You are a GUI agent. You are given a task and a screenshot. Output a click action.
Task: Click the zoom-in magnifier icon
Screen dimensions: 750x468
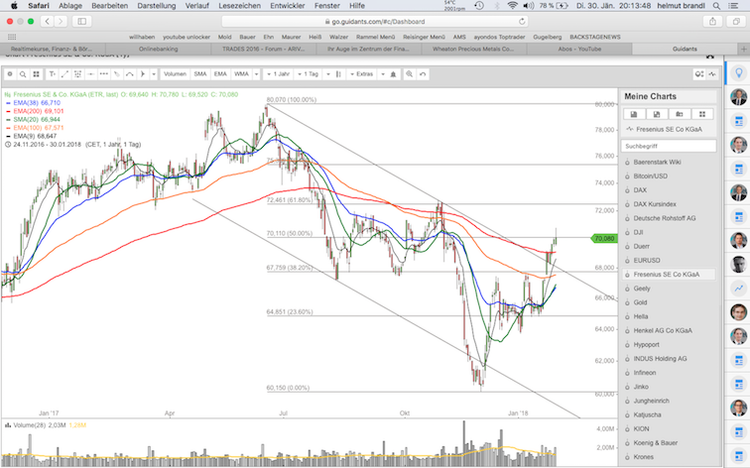click(410, 74)
